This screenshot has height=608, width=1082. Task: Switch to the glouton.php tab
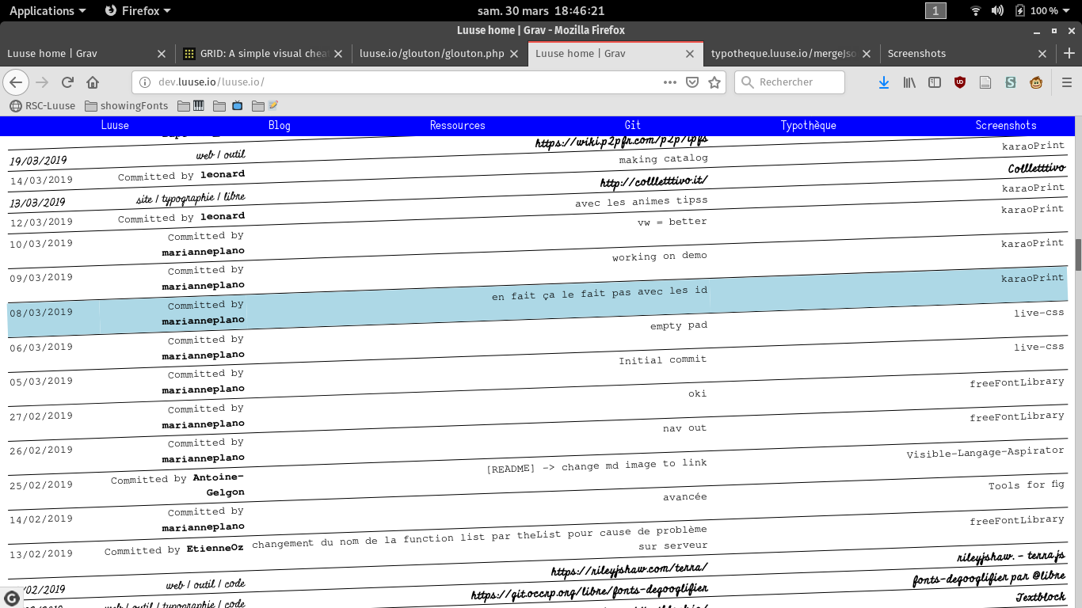point(432,54)
